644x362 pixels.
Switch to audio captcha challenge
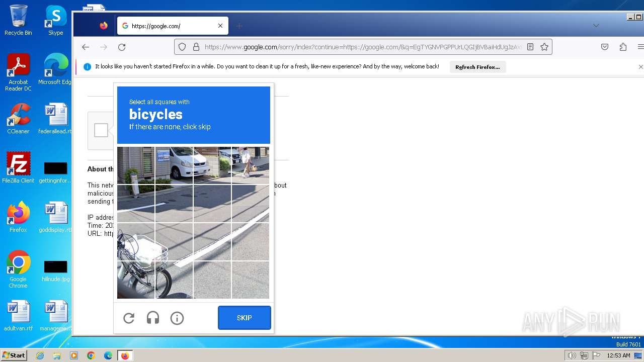(x=153, y=318)
